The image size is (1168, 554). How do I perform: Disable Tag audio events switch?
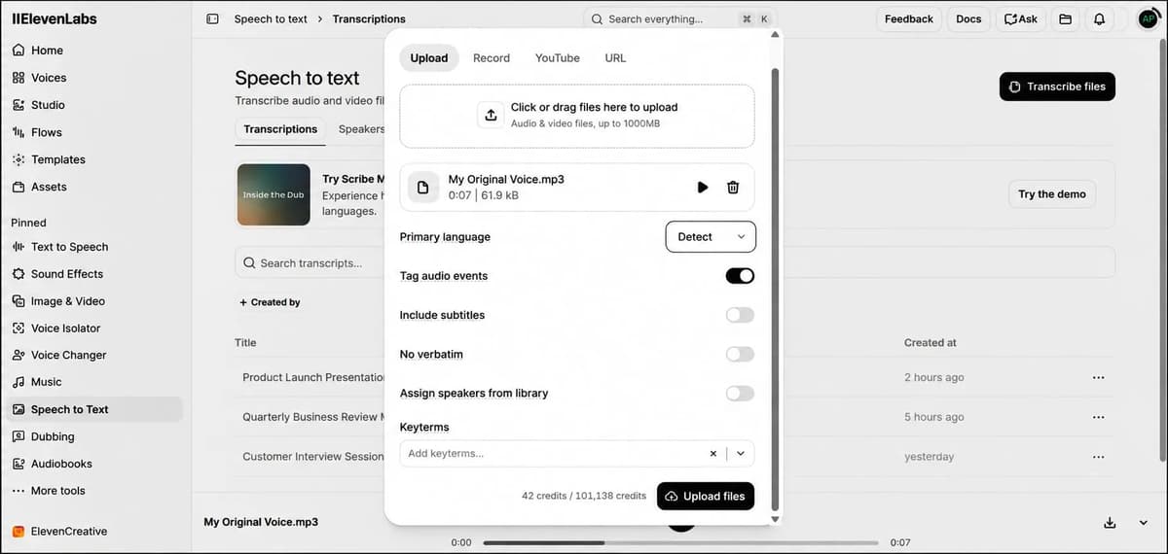pyautogui.click(x=740, y=276)
